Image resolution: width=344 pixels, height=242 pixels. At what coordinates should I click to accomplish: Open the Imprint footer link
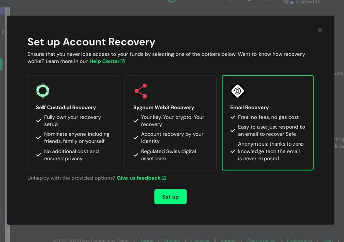pos(228,240)
